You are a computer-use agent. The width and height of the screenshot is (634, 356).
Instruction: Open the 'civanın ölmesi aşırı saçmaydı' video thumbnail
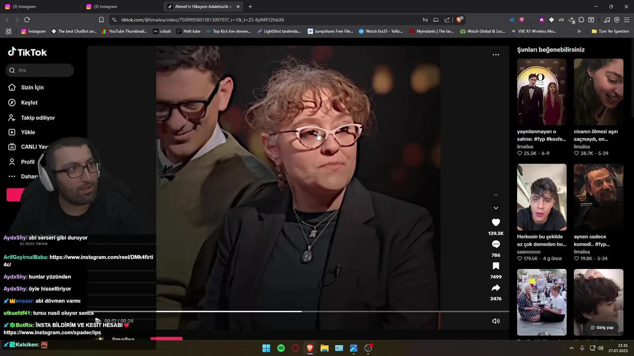click(598, 92)
